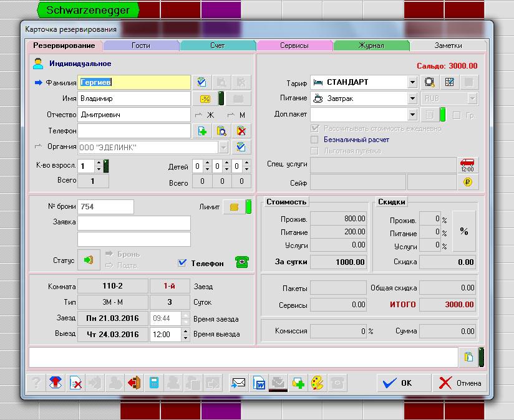Open the blue calculator in the bottom toolbar
The height and width of the screenshot is (420, 514).
click(x=153, y=383)
